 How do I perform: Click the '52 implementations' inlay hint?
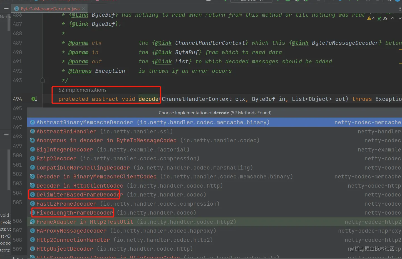tap(82, 90)
